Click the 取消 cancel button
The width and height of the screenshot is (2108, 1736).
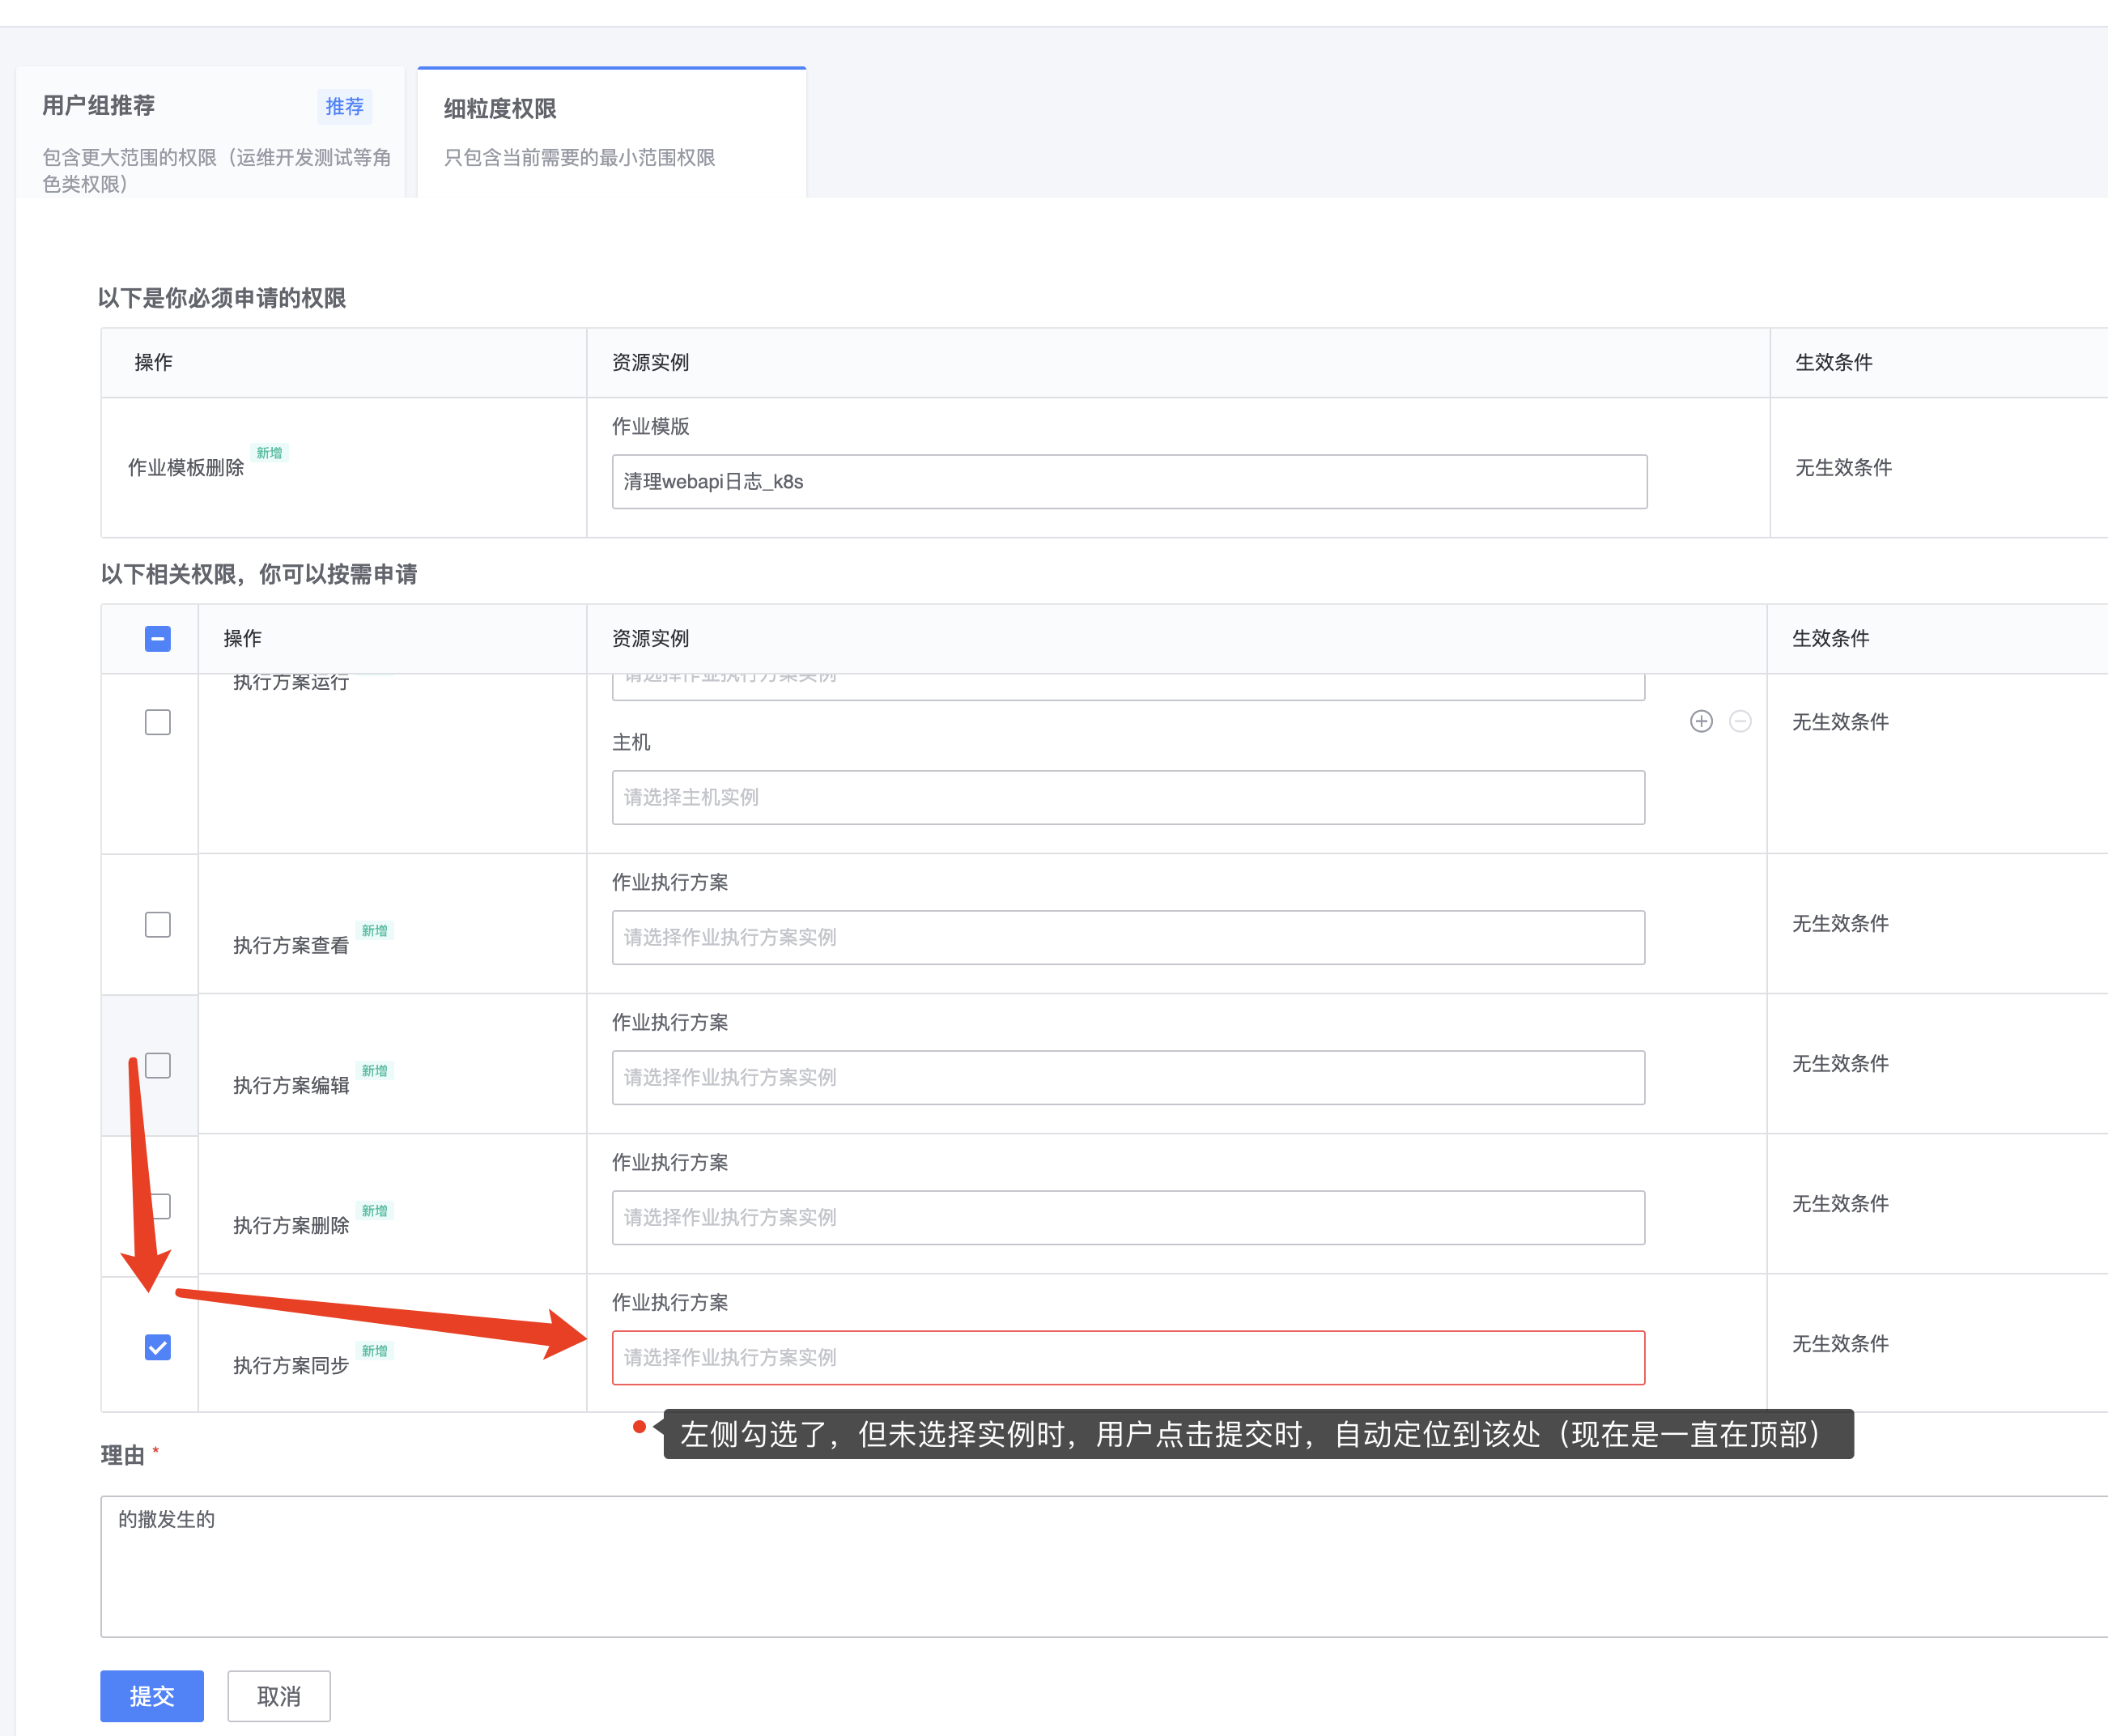[278, 1696]
